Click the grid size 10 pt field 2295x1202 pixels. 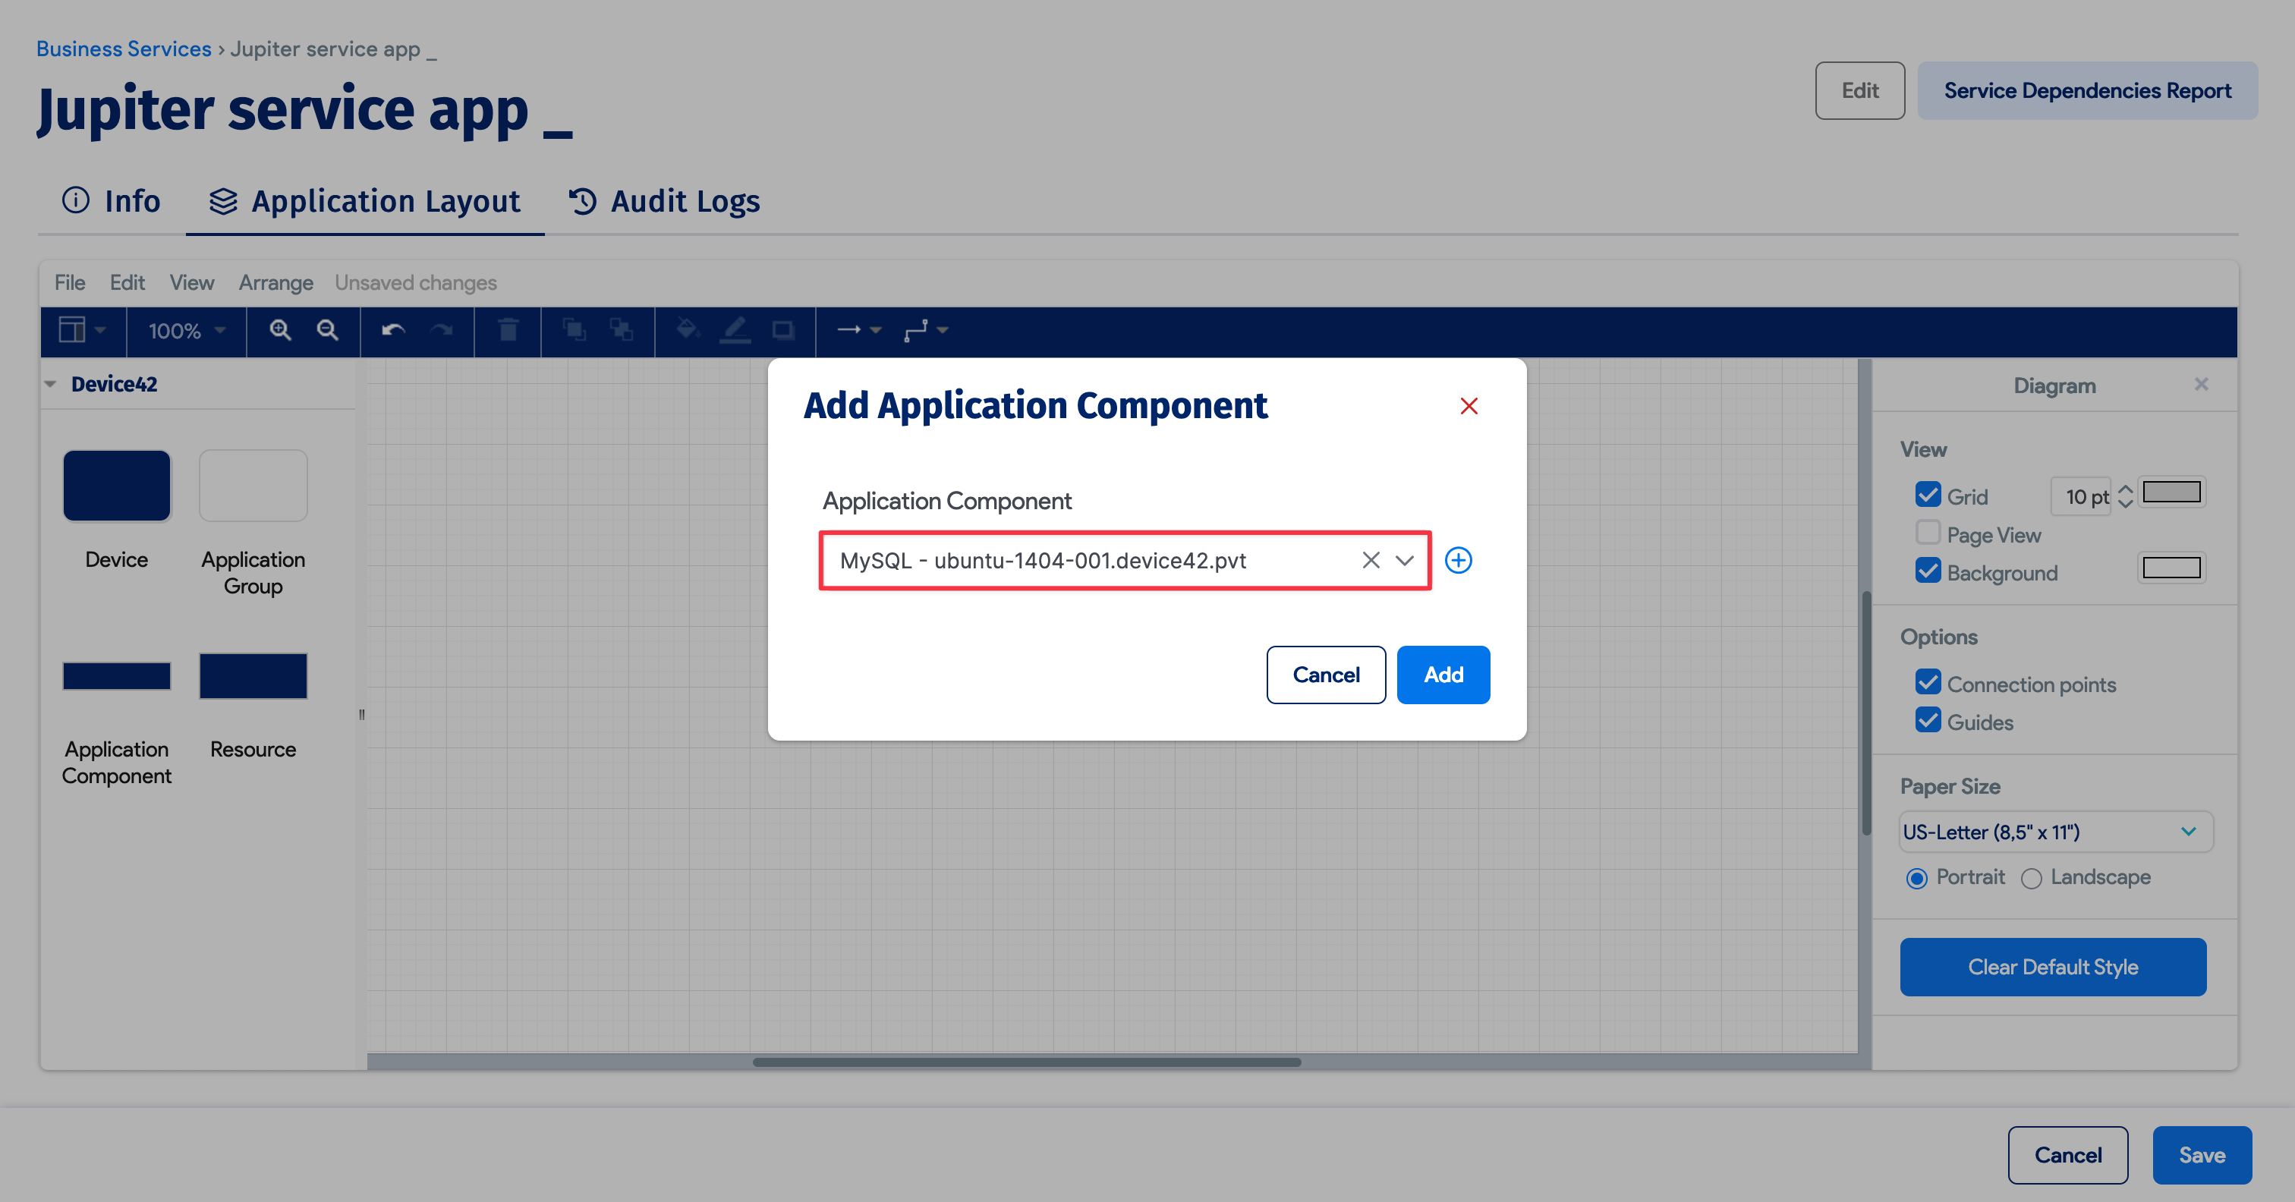[x=2081, y=496]
